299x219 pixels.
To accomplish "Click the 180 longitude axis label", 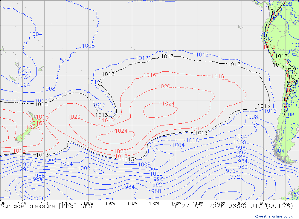I will [45, 203].
